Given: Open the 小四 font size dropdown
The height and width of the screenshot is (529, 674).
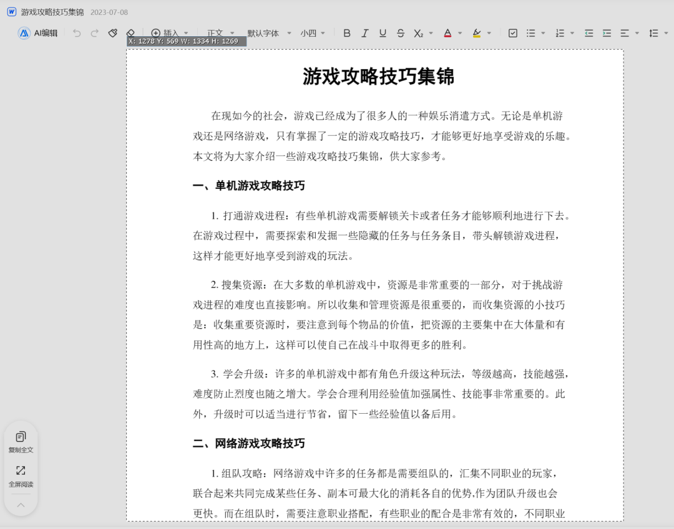Looking at the screenshot, I should [x=313, y=33].
